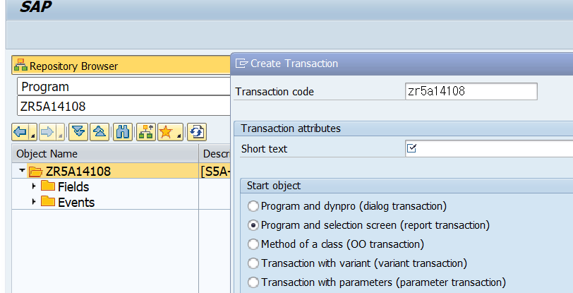Click the Create Transaction title bar
Screen dimensions: 573x293
pyautogui.click(x=402, y=64)
